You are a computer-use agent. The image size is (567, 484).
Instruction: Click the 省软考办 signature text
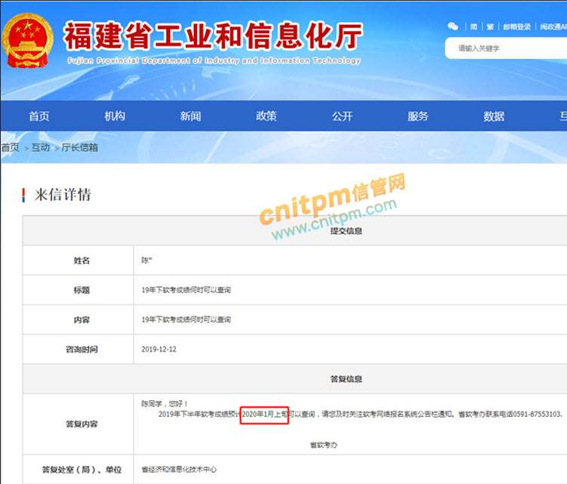pos(324,445)
